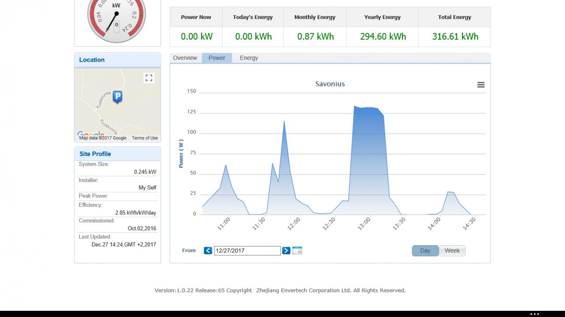Viewport: 565px width, 317px height.
Task: Click the Power Now value 0.00 kW
Action: pos(196,37)
